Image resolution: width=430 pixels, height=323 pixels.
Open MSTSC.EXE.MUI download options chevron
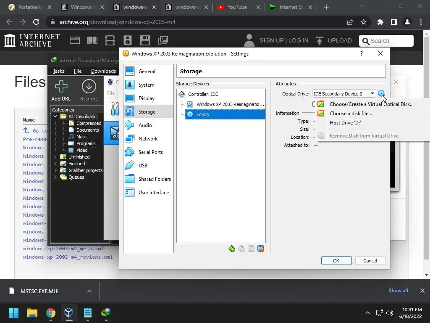pyautogui.click(x=89, y=291)
